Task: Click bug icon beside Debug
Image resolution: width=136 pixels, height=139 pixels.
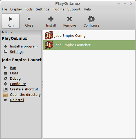Action: coord(5,79)
